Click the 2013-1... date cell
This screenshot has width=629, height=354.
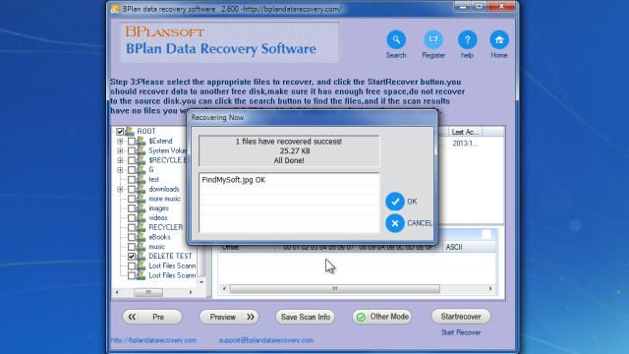tap(465, 144)
